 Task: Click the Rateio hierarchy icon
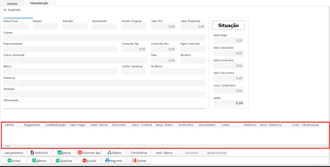click(109, 153)
